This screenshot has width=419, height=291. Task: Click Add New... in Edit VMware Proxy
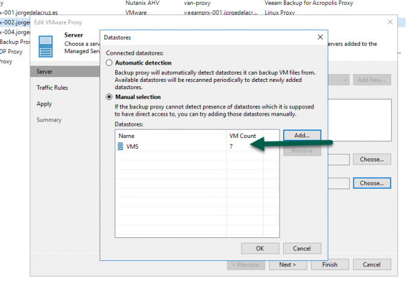coord(372,80)
